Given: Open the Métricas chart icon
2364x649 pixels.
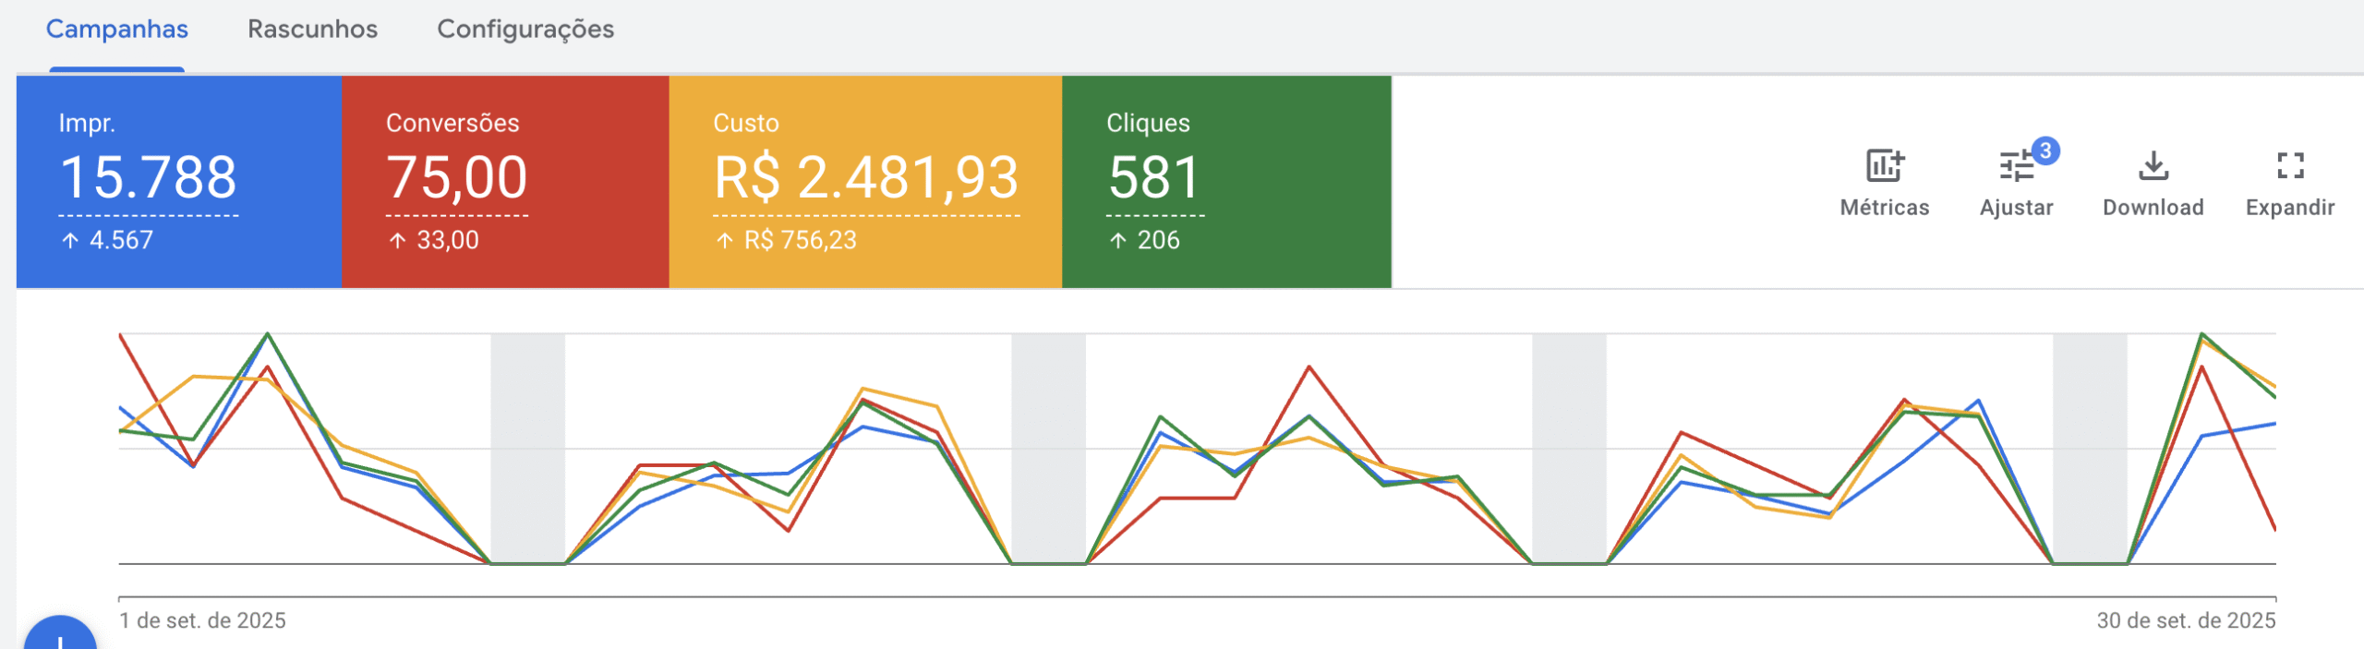Looking at the screenshot, I should 1884,167.
